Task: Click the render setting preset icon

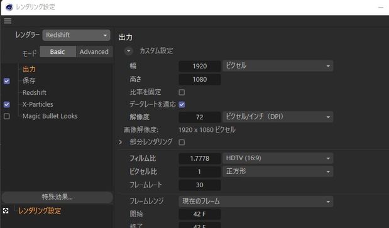Action: 6,211
